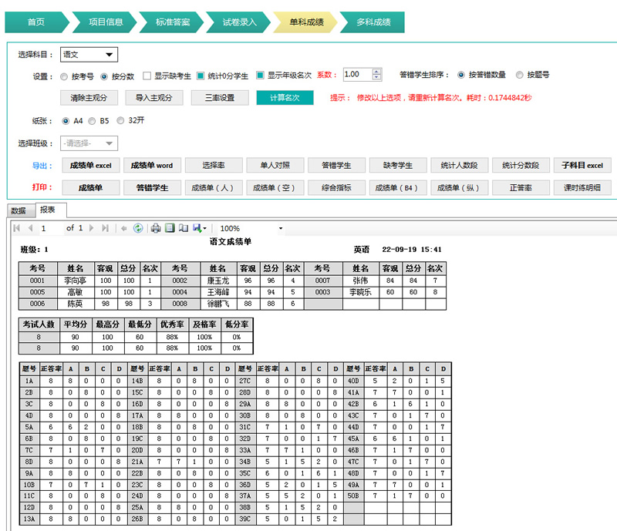Select A4 paper size
The image size is (617, 531).
[x=66, y=121]
